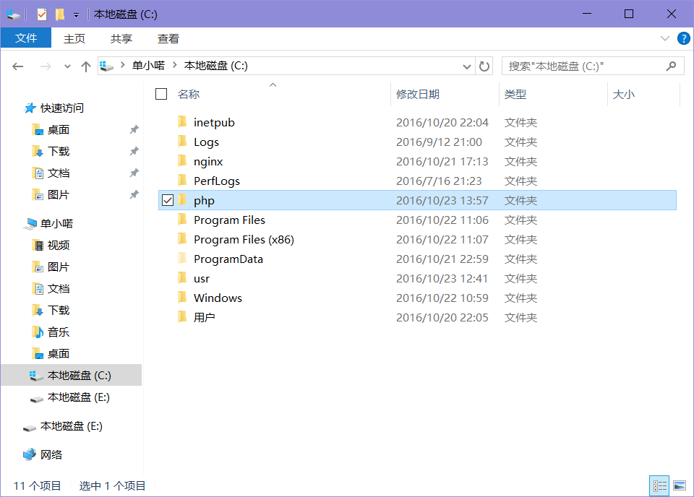
Task: Open 文档 under 单小喏 in sidebar
Action: tap(59, 289)
